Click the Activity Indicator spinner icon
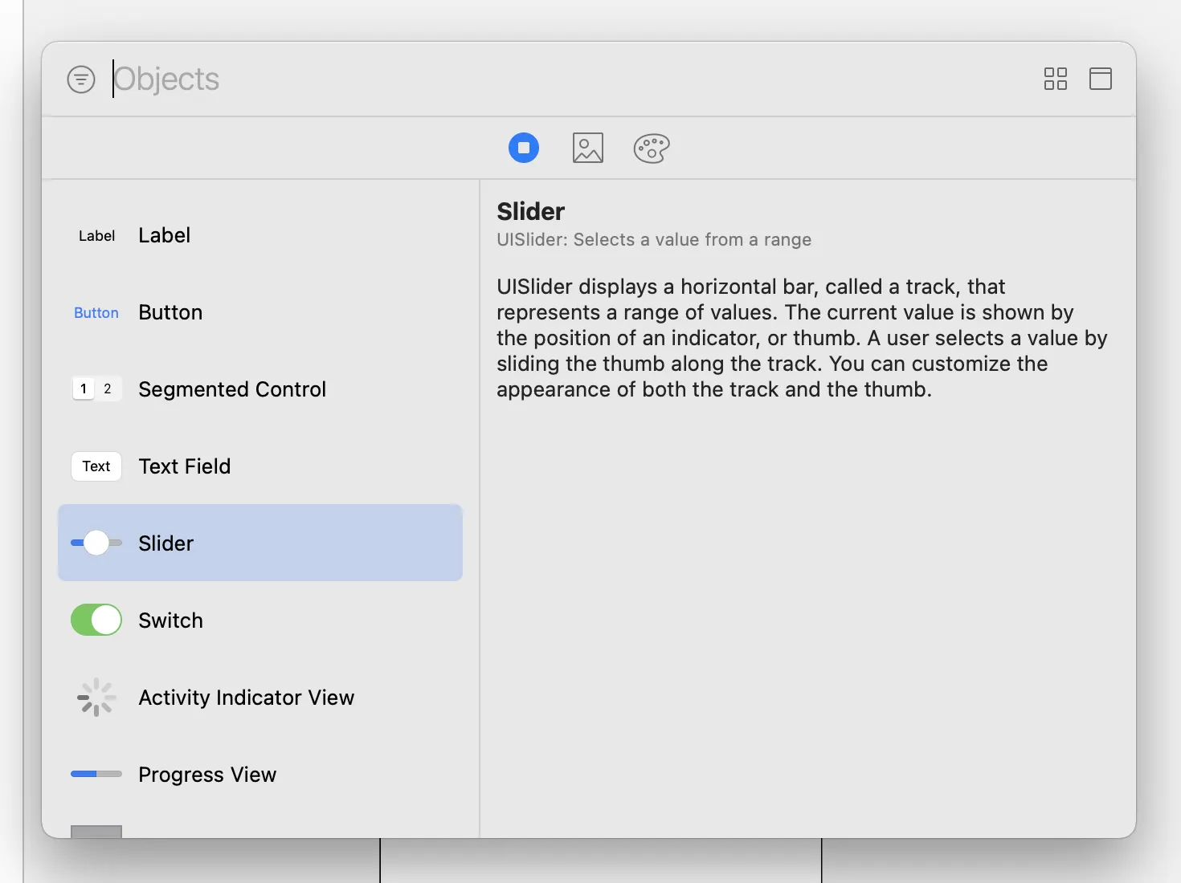The width and height of the screenshot is (1181, 883). click(96, 698)
